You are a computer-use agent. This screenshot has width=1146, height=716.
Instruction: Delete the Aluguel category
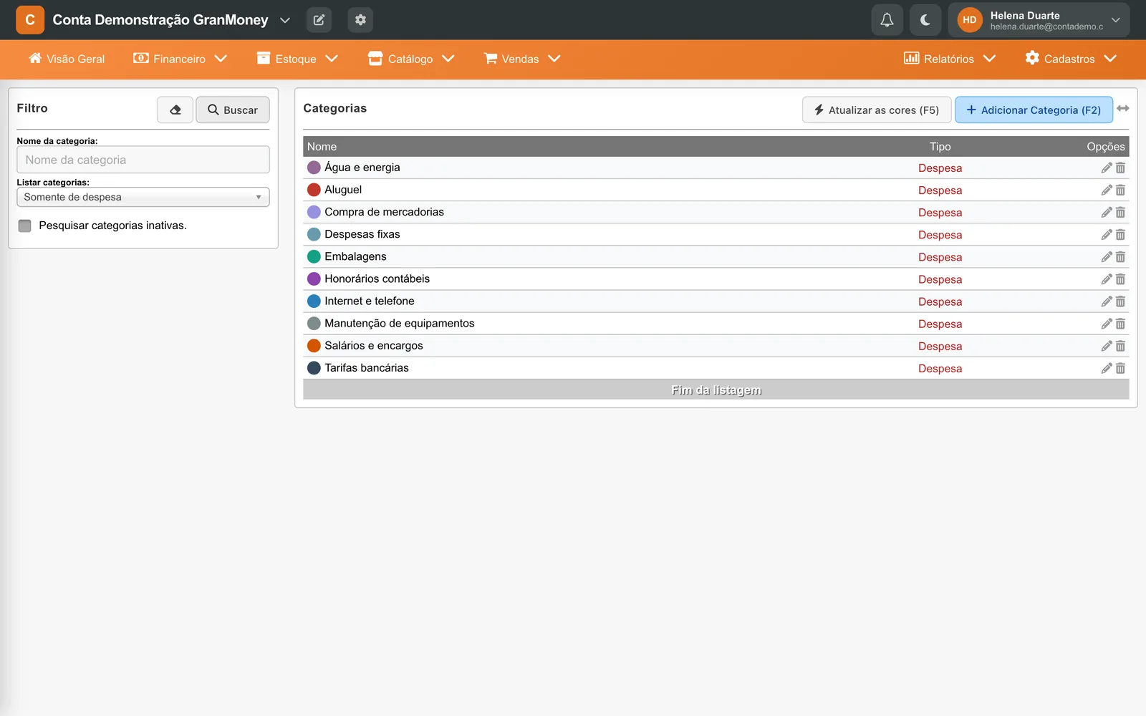pyautogui.click(x=1121, y=190)
